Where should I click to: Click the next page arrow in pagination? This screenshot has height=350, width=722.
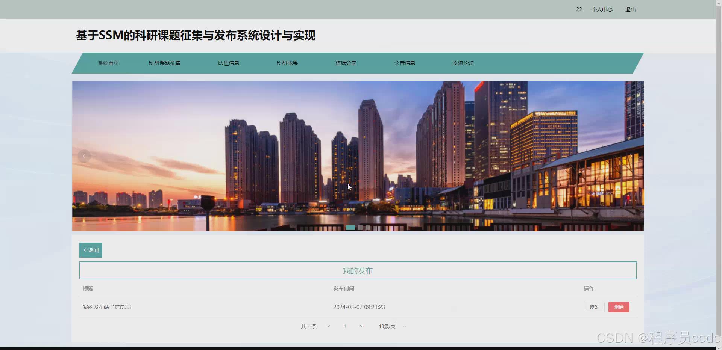coord(361,326)
